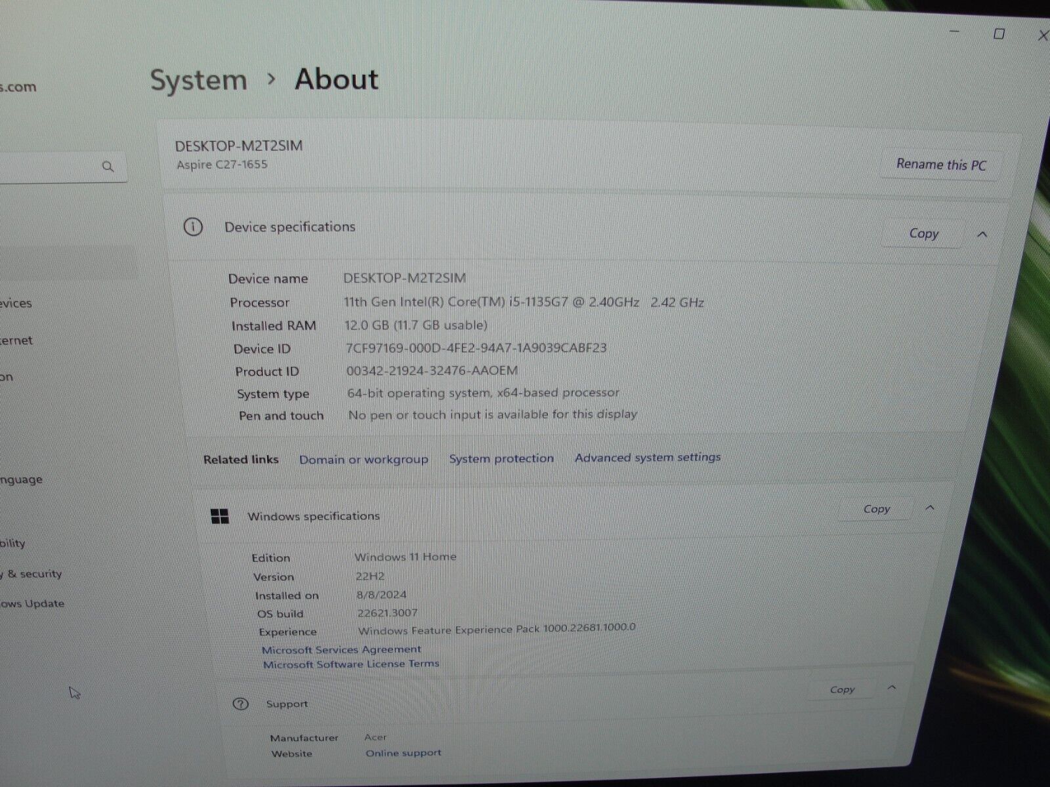This screenshot has width=1050, height=787.
Task: Click the Aspire C27-1655 model name
Action: point(222,165)
